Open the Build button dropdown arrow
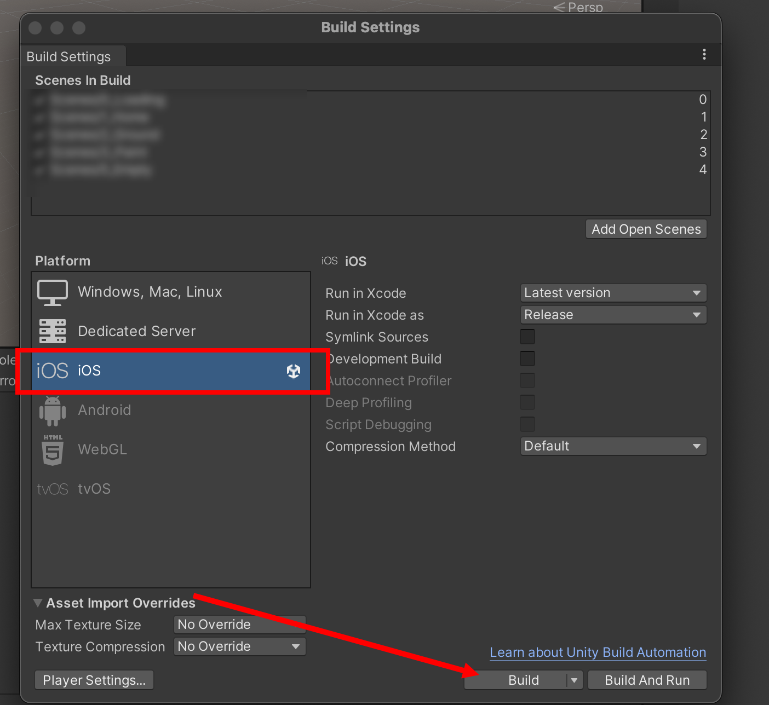This screenshot has width=769, height=705. (x=574, y=680)
